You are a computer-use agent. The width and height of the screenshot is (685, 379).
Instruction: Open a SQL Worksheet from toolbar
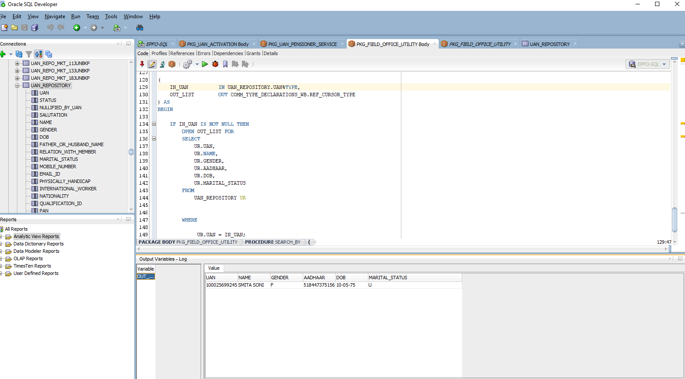tap(117, 28)
